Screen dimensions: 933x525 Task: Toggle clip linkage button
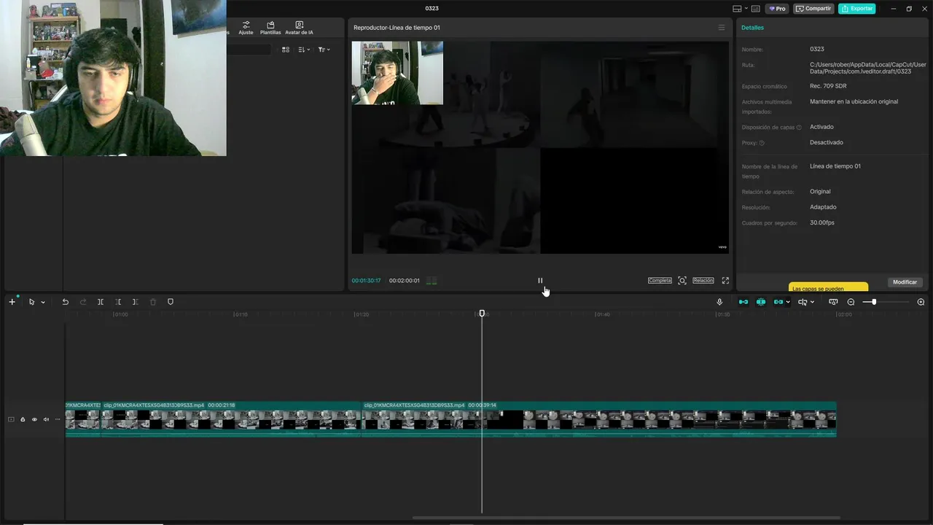click(778, 302)
